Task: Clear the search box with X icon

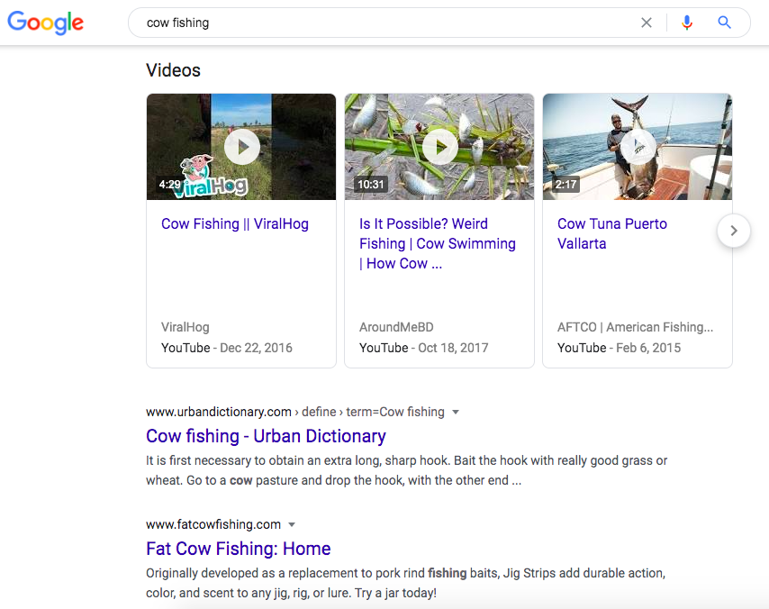Action: pos(647,23)
